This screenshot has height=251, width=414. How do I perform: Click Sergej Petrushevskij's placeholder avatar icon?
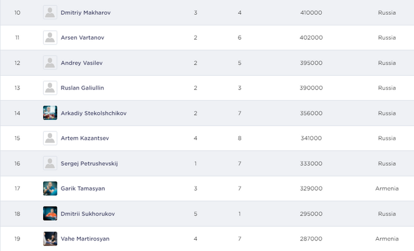[50, 163]
